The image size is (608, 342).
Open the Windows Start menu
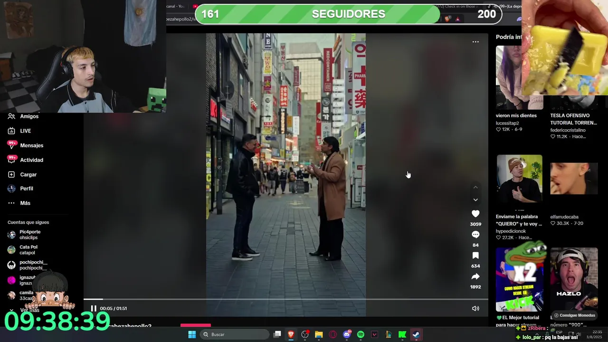click(x=192, y=334)
